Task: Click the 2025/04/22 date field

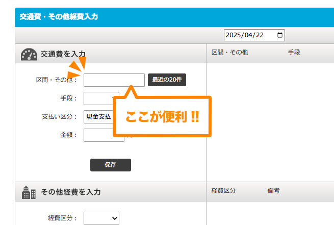Action: [x=254, y=35]
